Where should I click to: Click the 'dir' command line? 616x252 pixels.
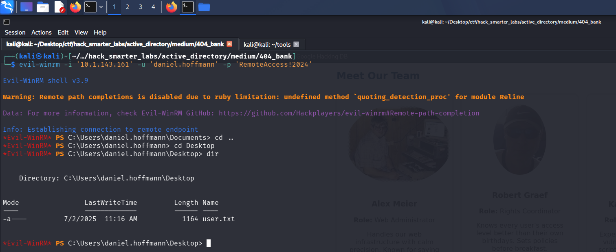click(111, 154)
